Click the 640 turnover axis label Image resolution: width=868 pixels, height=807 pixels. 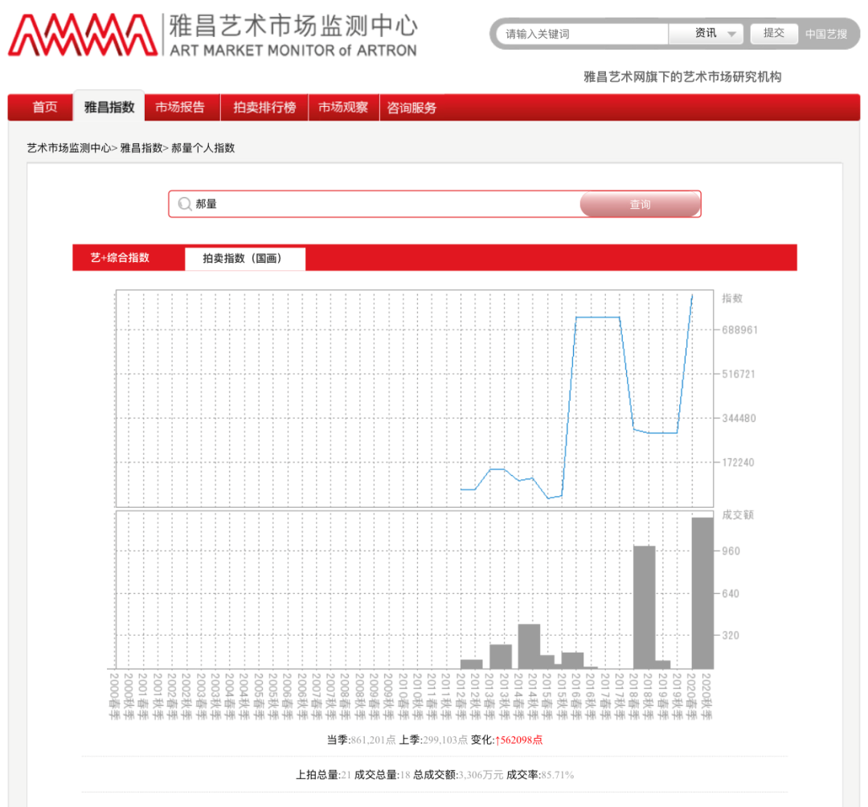pos(731,594)
